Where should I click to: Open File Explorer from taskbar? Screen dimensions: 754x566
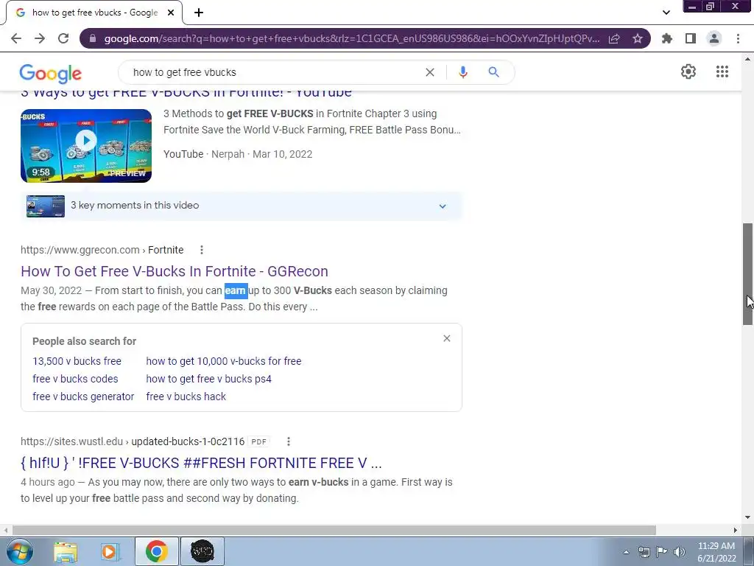pos(66,551)
